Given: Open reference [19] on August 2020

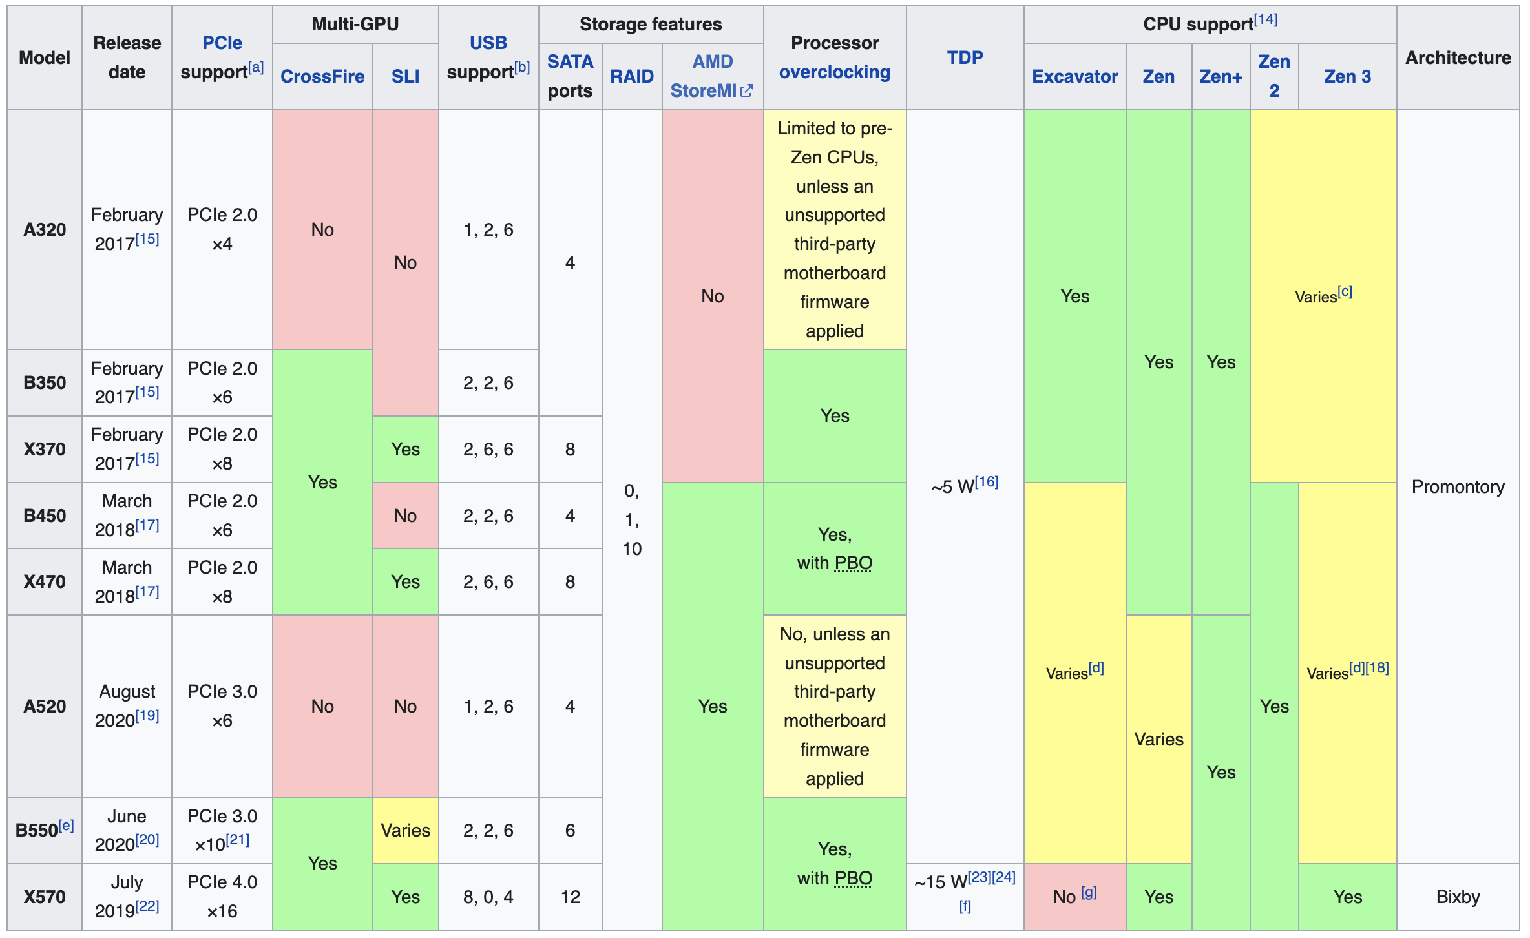Looking at the screenshot, I should click(147, 715).
